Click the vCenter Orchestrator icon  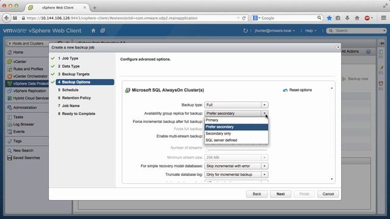tap(10, 76)
